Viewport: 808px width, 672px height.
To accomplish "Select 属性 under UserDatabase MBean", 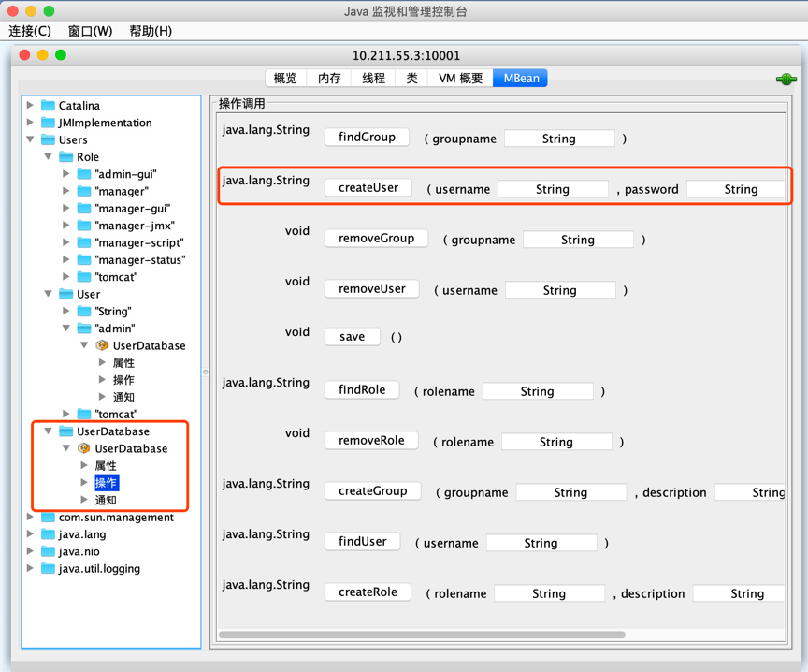I will 106,466.
